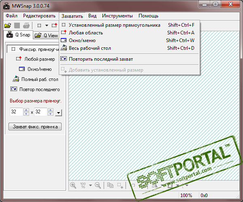Click the red-plus icon beside Любая область
The height and width of the screenshot is (202, 243).
tap(64, 32)
